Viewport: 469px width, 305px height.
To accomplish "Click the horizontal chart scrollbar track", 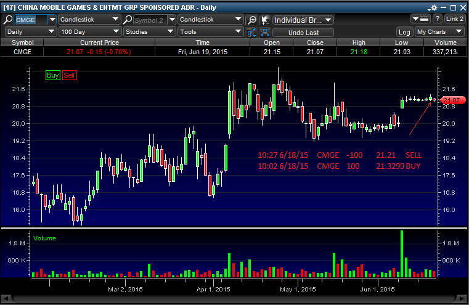I will (x=234, y=298).
